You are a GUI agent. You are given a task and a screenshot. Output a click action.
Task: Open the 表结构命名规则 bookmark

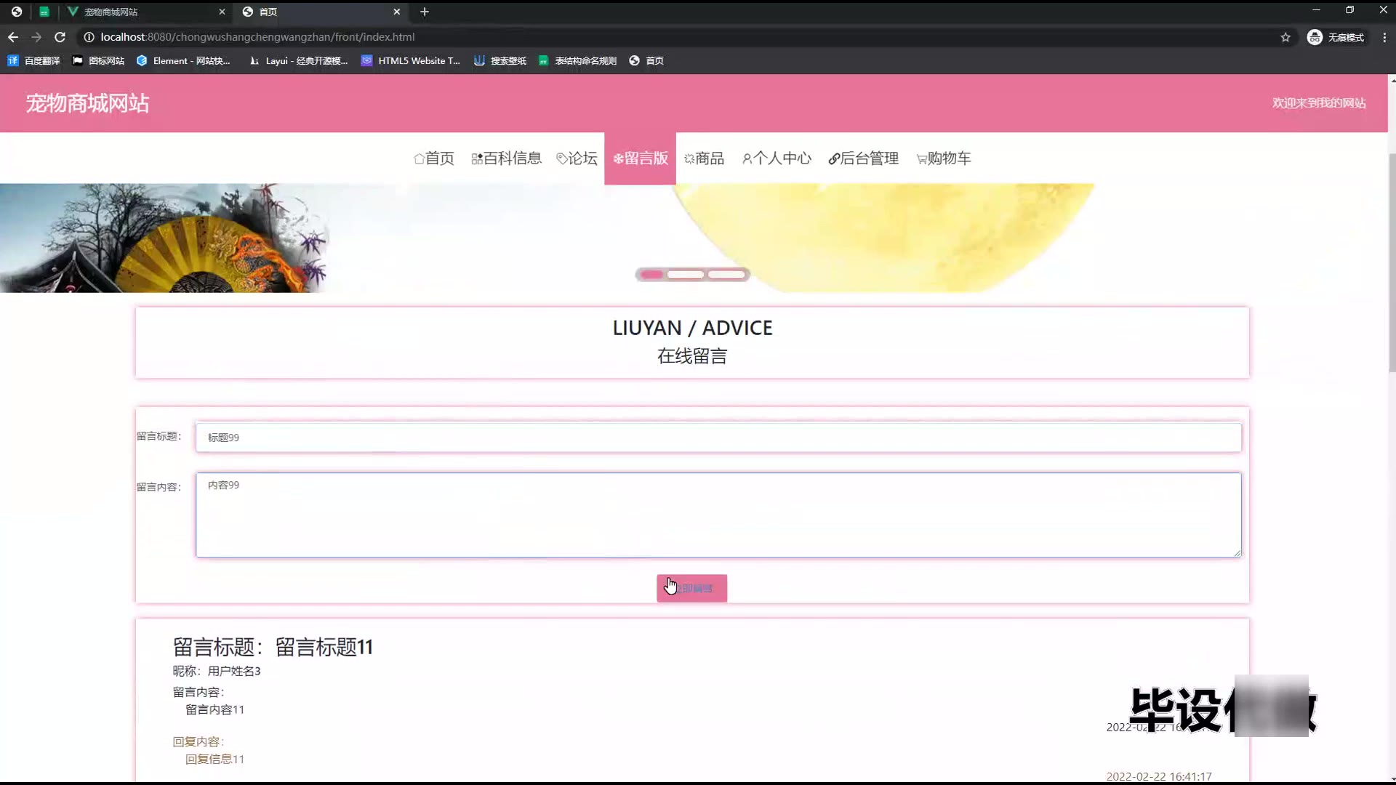[577, 61]
